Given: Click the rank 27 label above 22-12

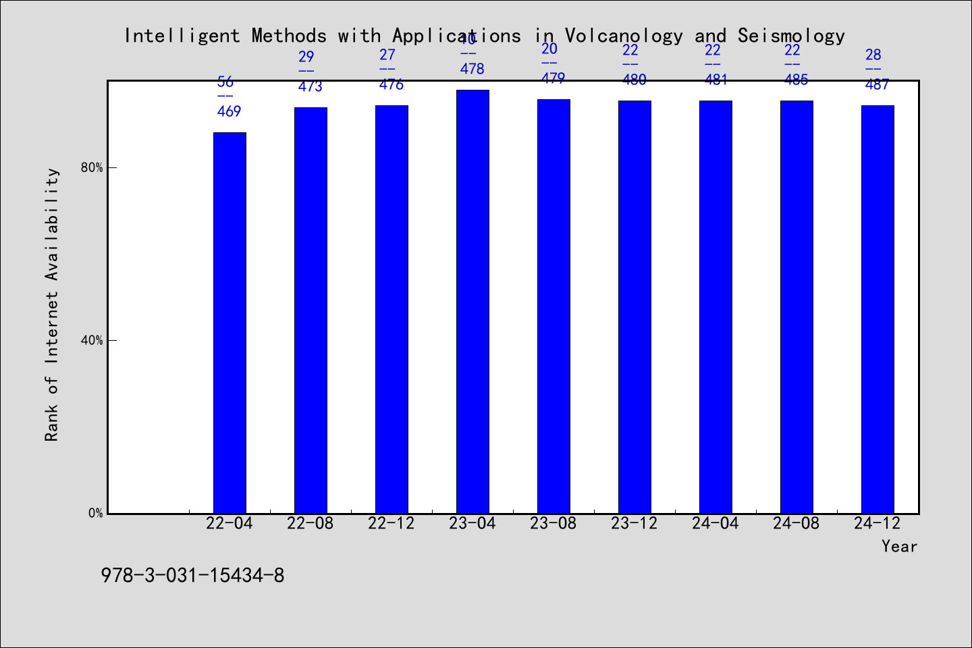Looking at the screenshot, I should pos(387,55).
